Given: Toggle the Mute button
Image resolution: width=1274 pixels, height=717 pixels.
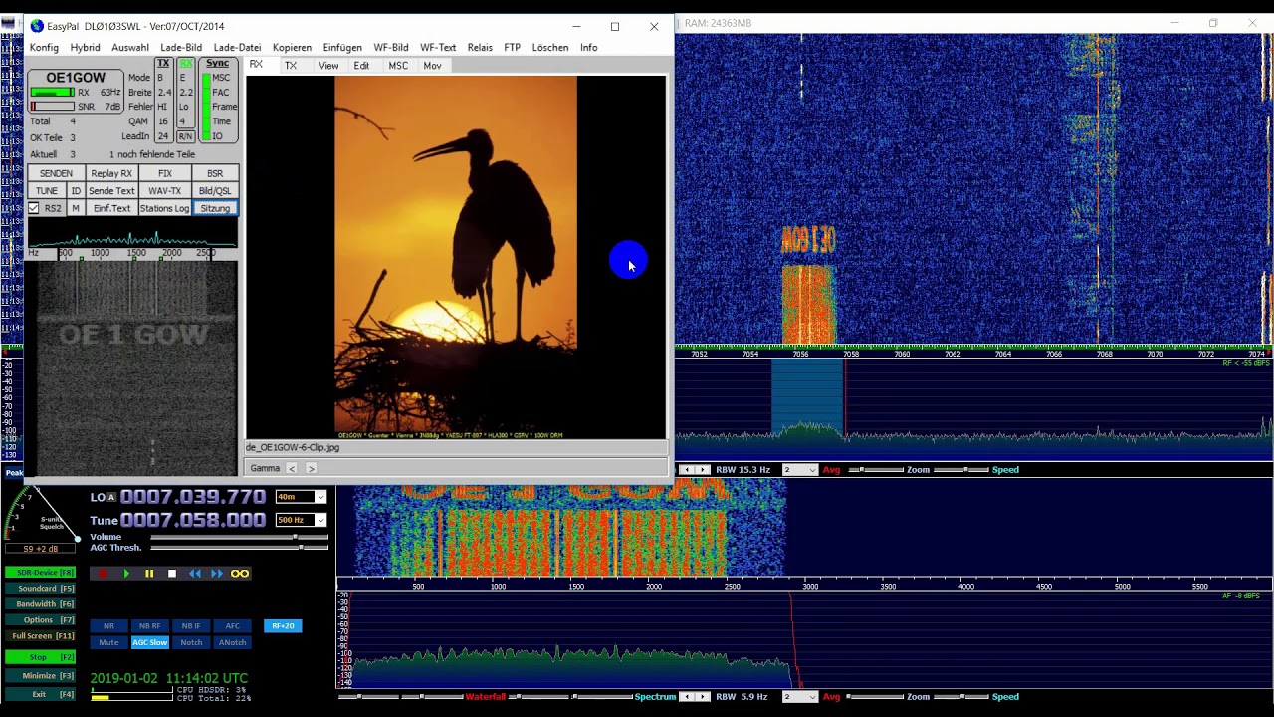Looking at the screenshot, I should pyautogui.click(x=108, y=642).
